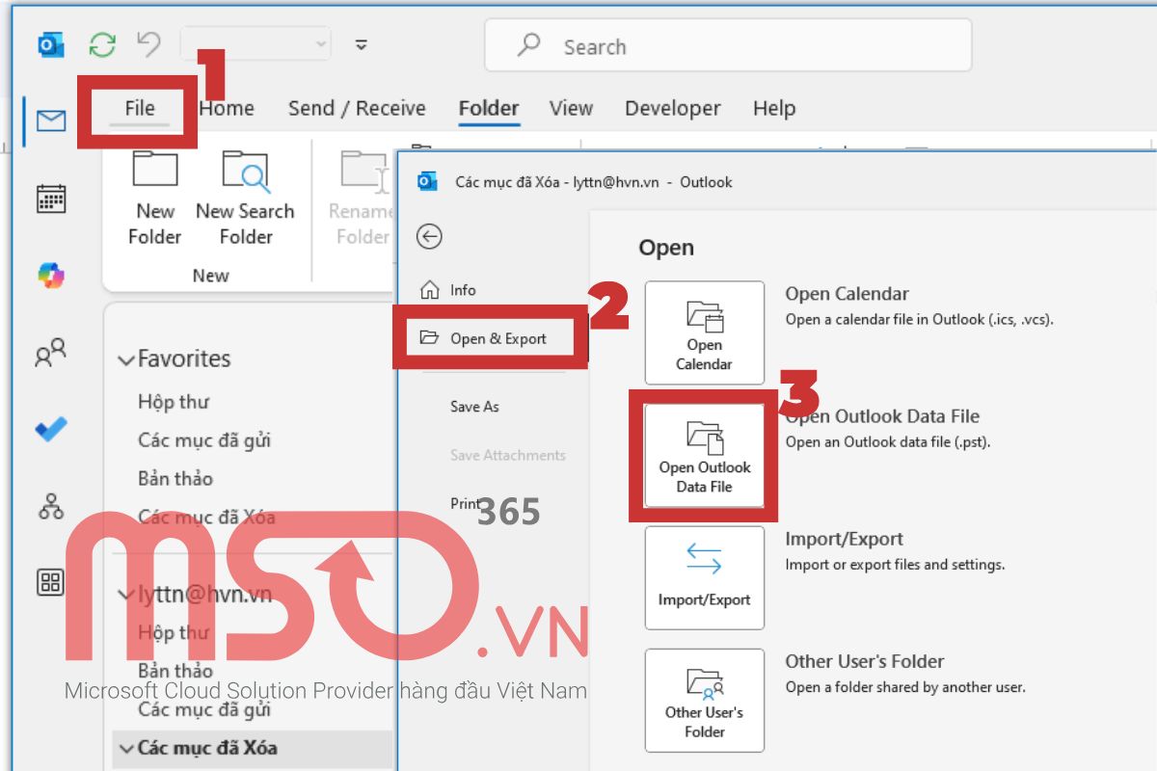This screenshot has height=771, width=1157.
Task: Open Calendar from the left navigation bar
Action: tap(51, 199)
